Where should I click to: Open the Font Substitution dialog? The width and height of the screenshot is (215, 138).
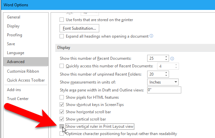tap(79, 28)
